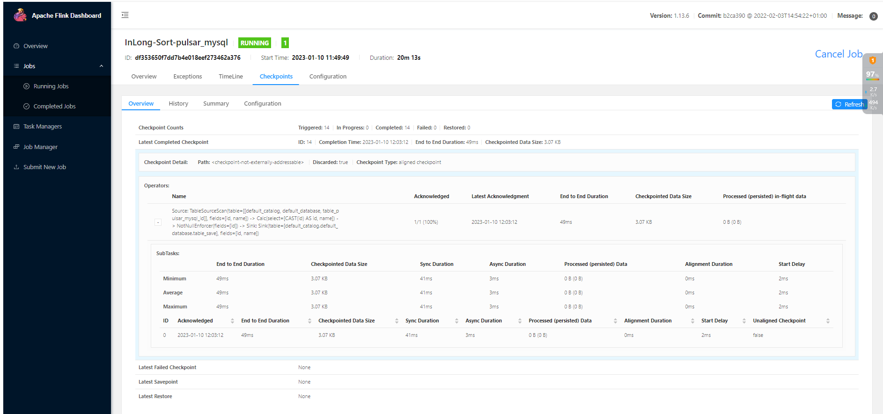Viewport: 883px width, 414px height.
Task: Sort subtasks by Acknowledged column arrows
Action: (x=232, y=321)
